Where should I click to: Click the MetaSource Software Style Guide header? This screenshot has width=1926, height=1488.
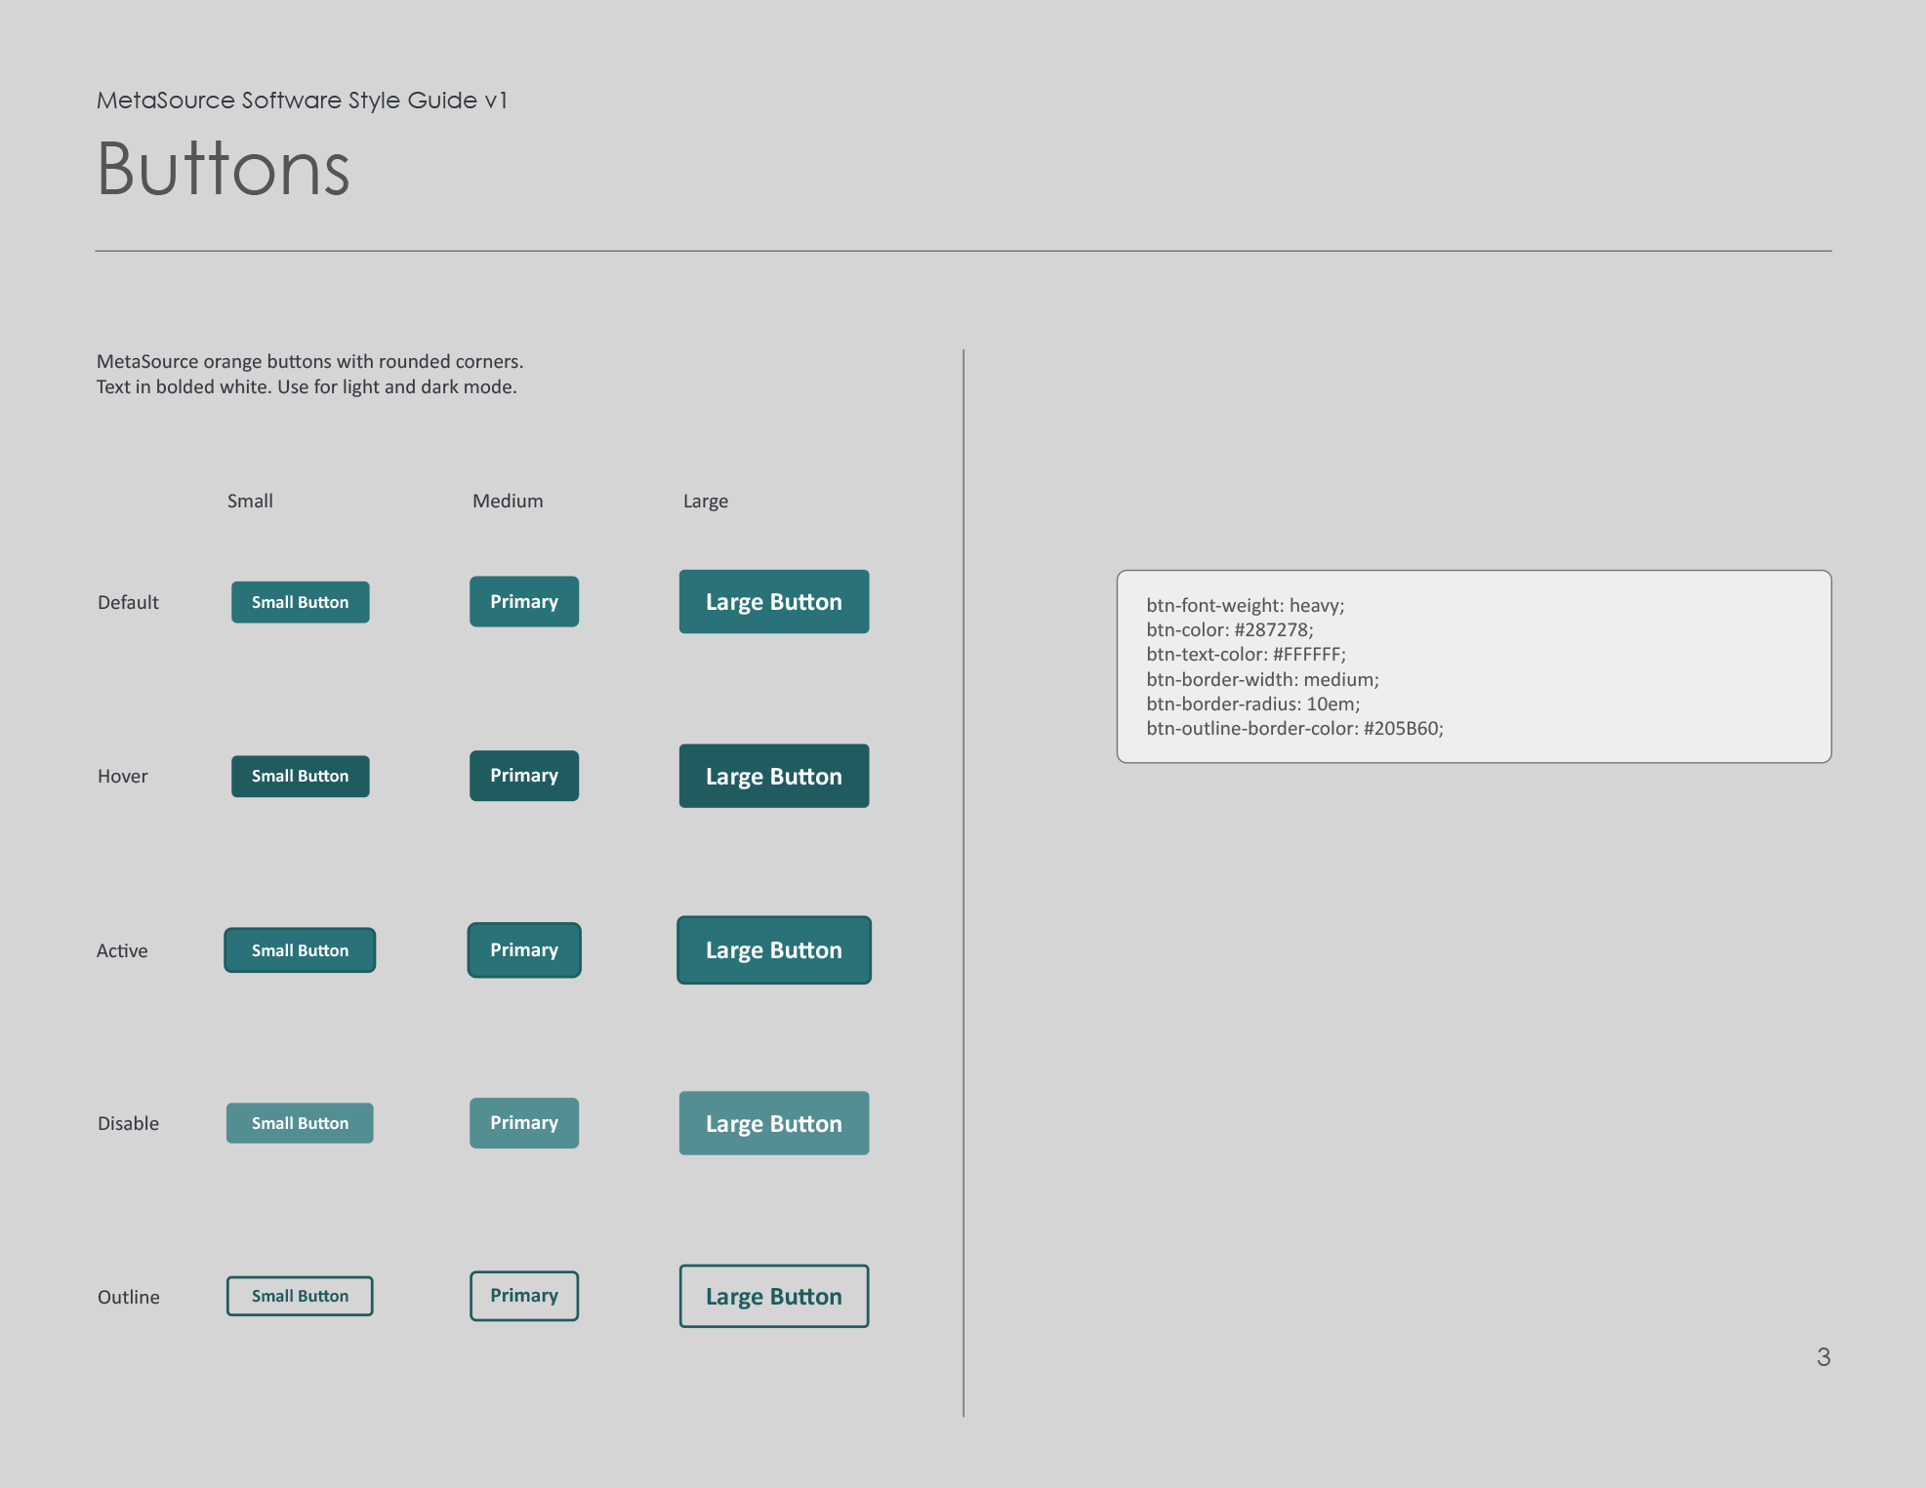point(302,99)
